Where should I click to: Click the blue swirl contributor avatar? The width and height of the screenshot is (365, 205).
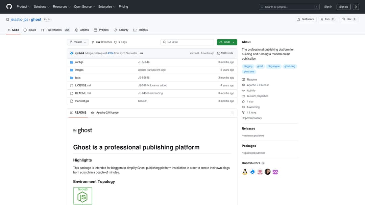252,172
